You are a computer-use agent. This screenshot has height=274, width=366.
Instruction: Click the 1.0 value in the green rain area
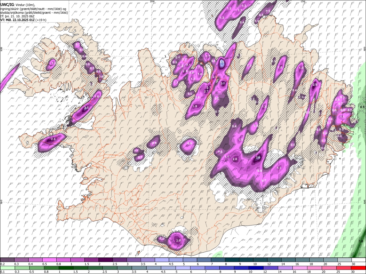pos(361,241)
